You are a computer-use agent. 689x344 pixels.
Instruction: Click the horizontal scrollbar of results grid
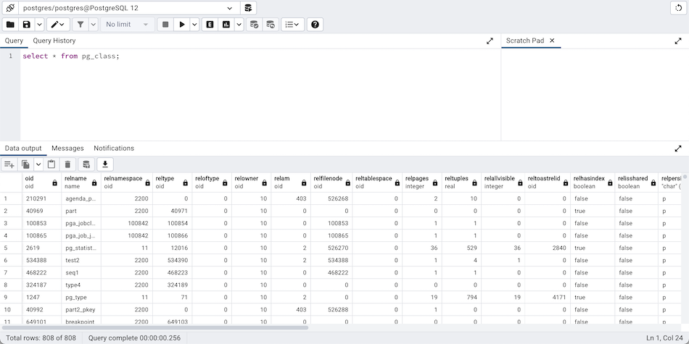click(155, 327)
